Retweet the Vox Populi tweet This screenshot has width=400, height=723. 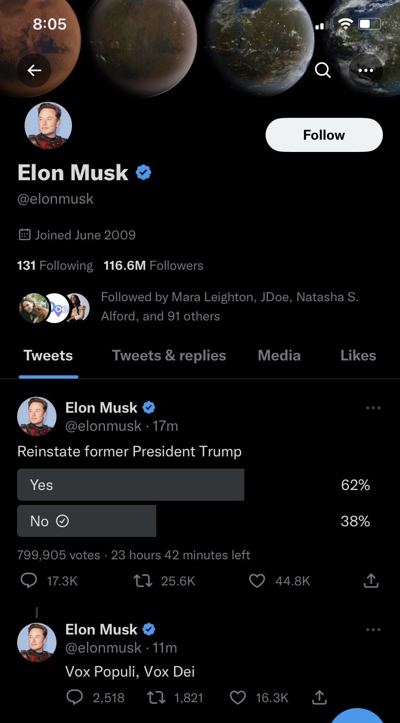(x=156, y=697)
